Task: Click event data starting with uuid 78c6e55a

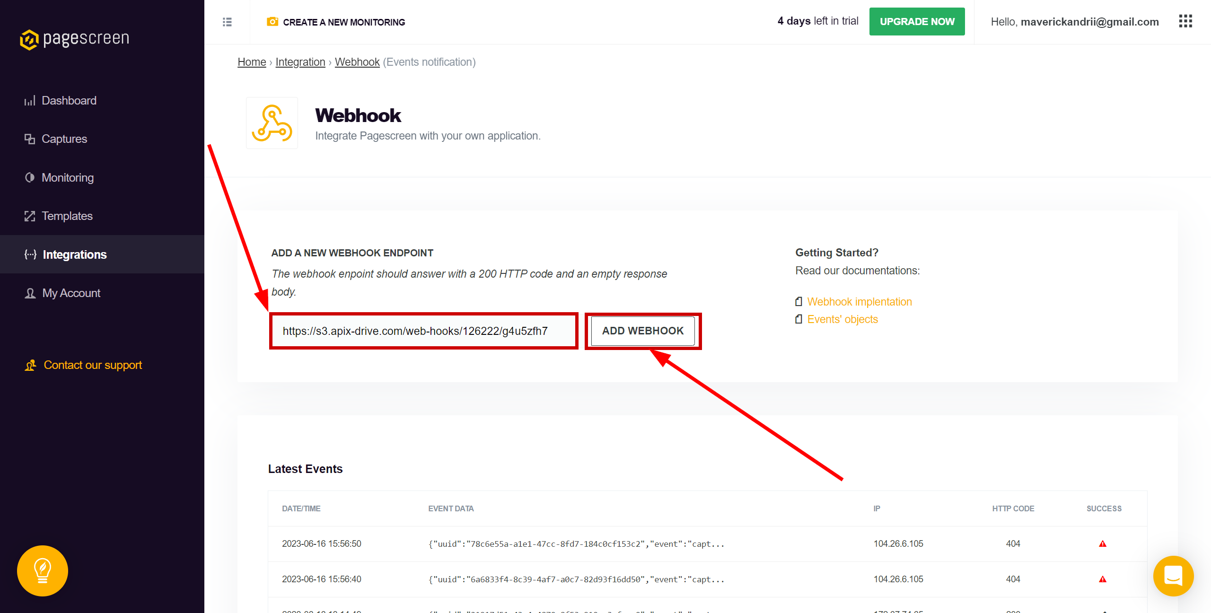Action: click(576, 544)
